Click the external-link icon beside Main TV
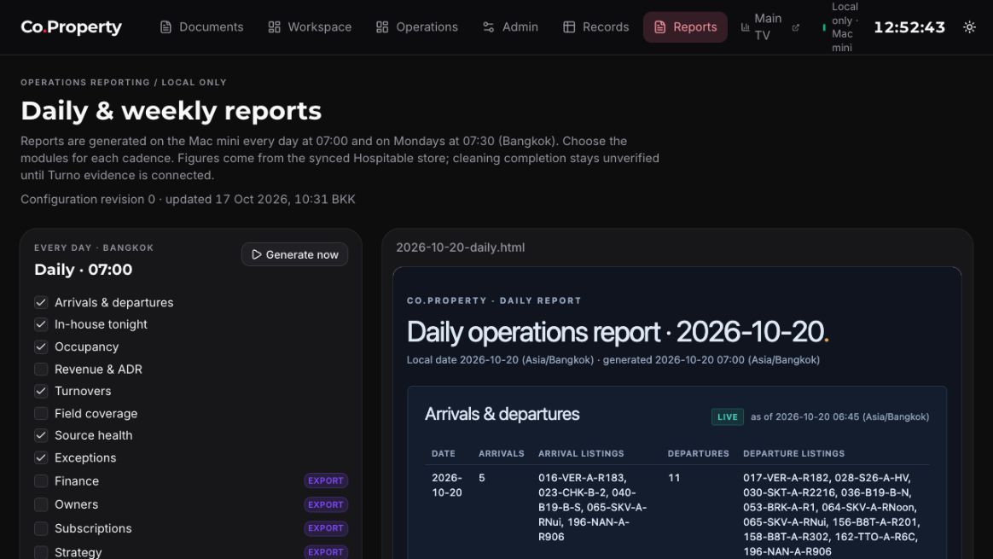The height and width of the screenshot is (559, 993). pos(796,27)
